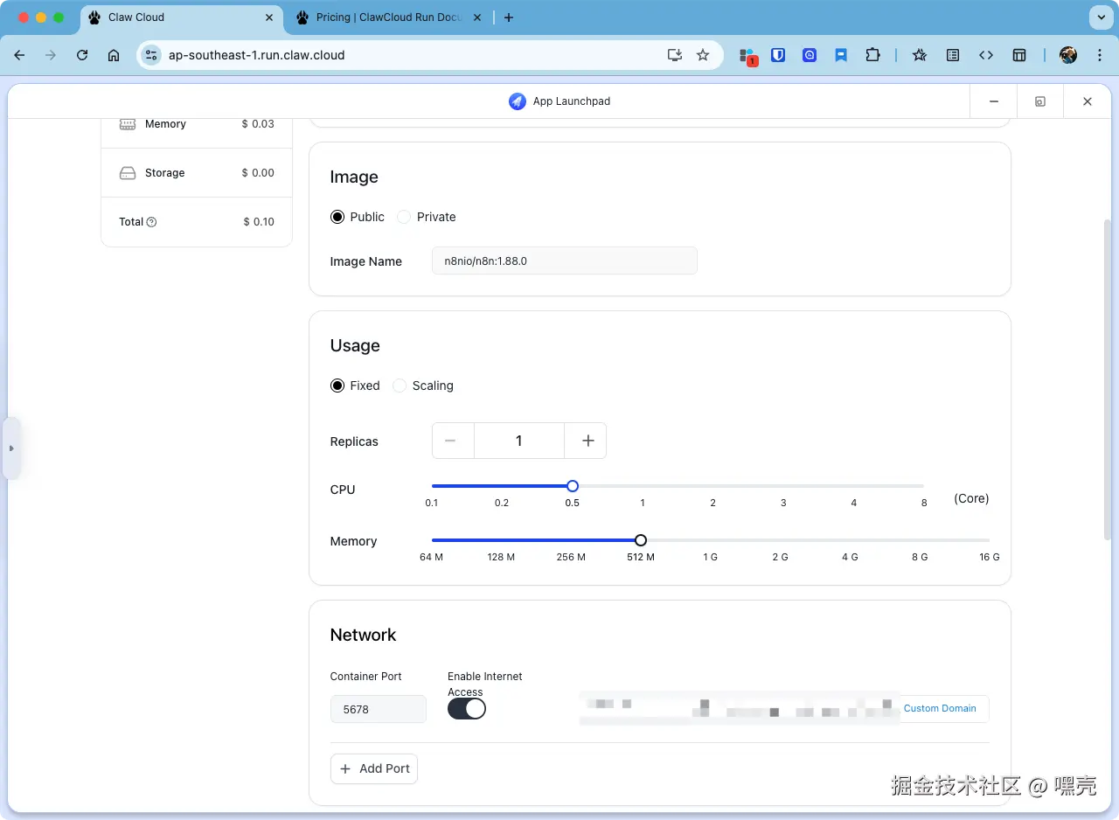
Task: Click the Memory cost value $ 0.03
Action: point(258,124)
